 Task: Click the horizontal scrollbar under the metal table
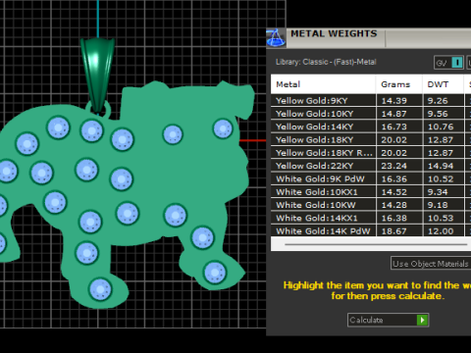point(376,244)
